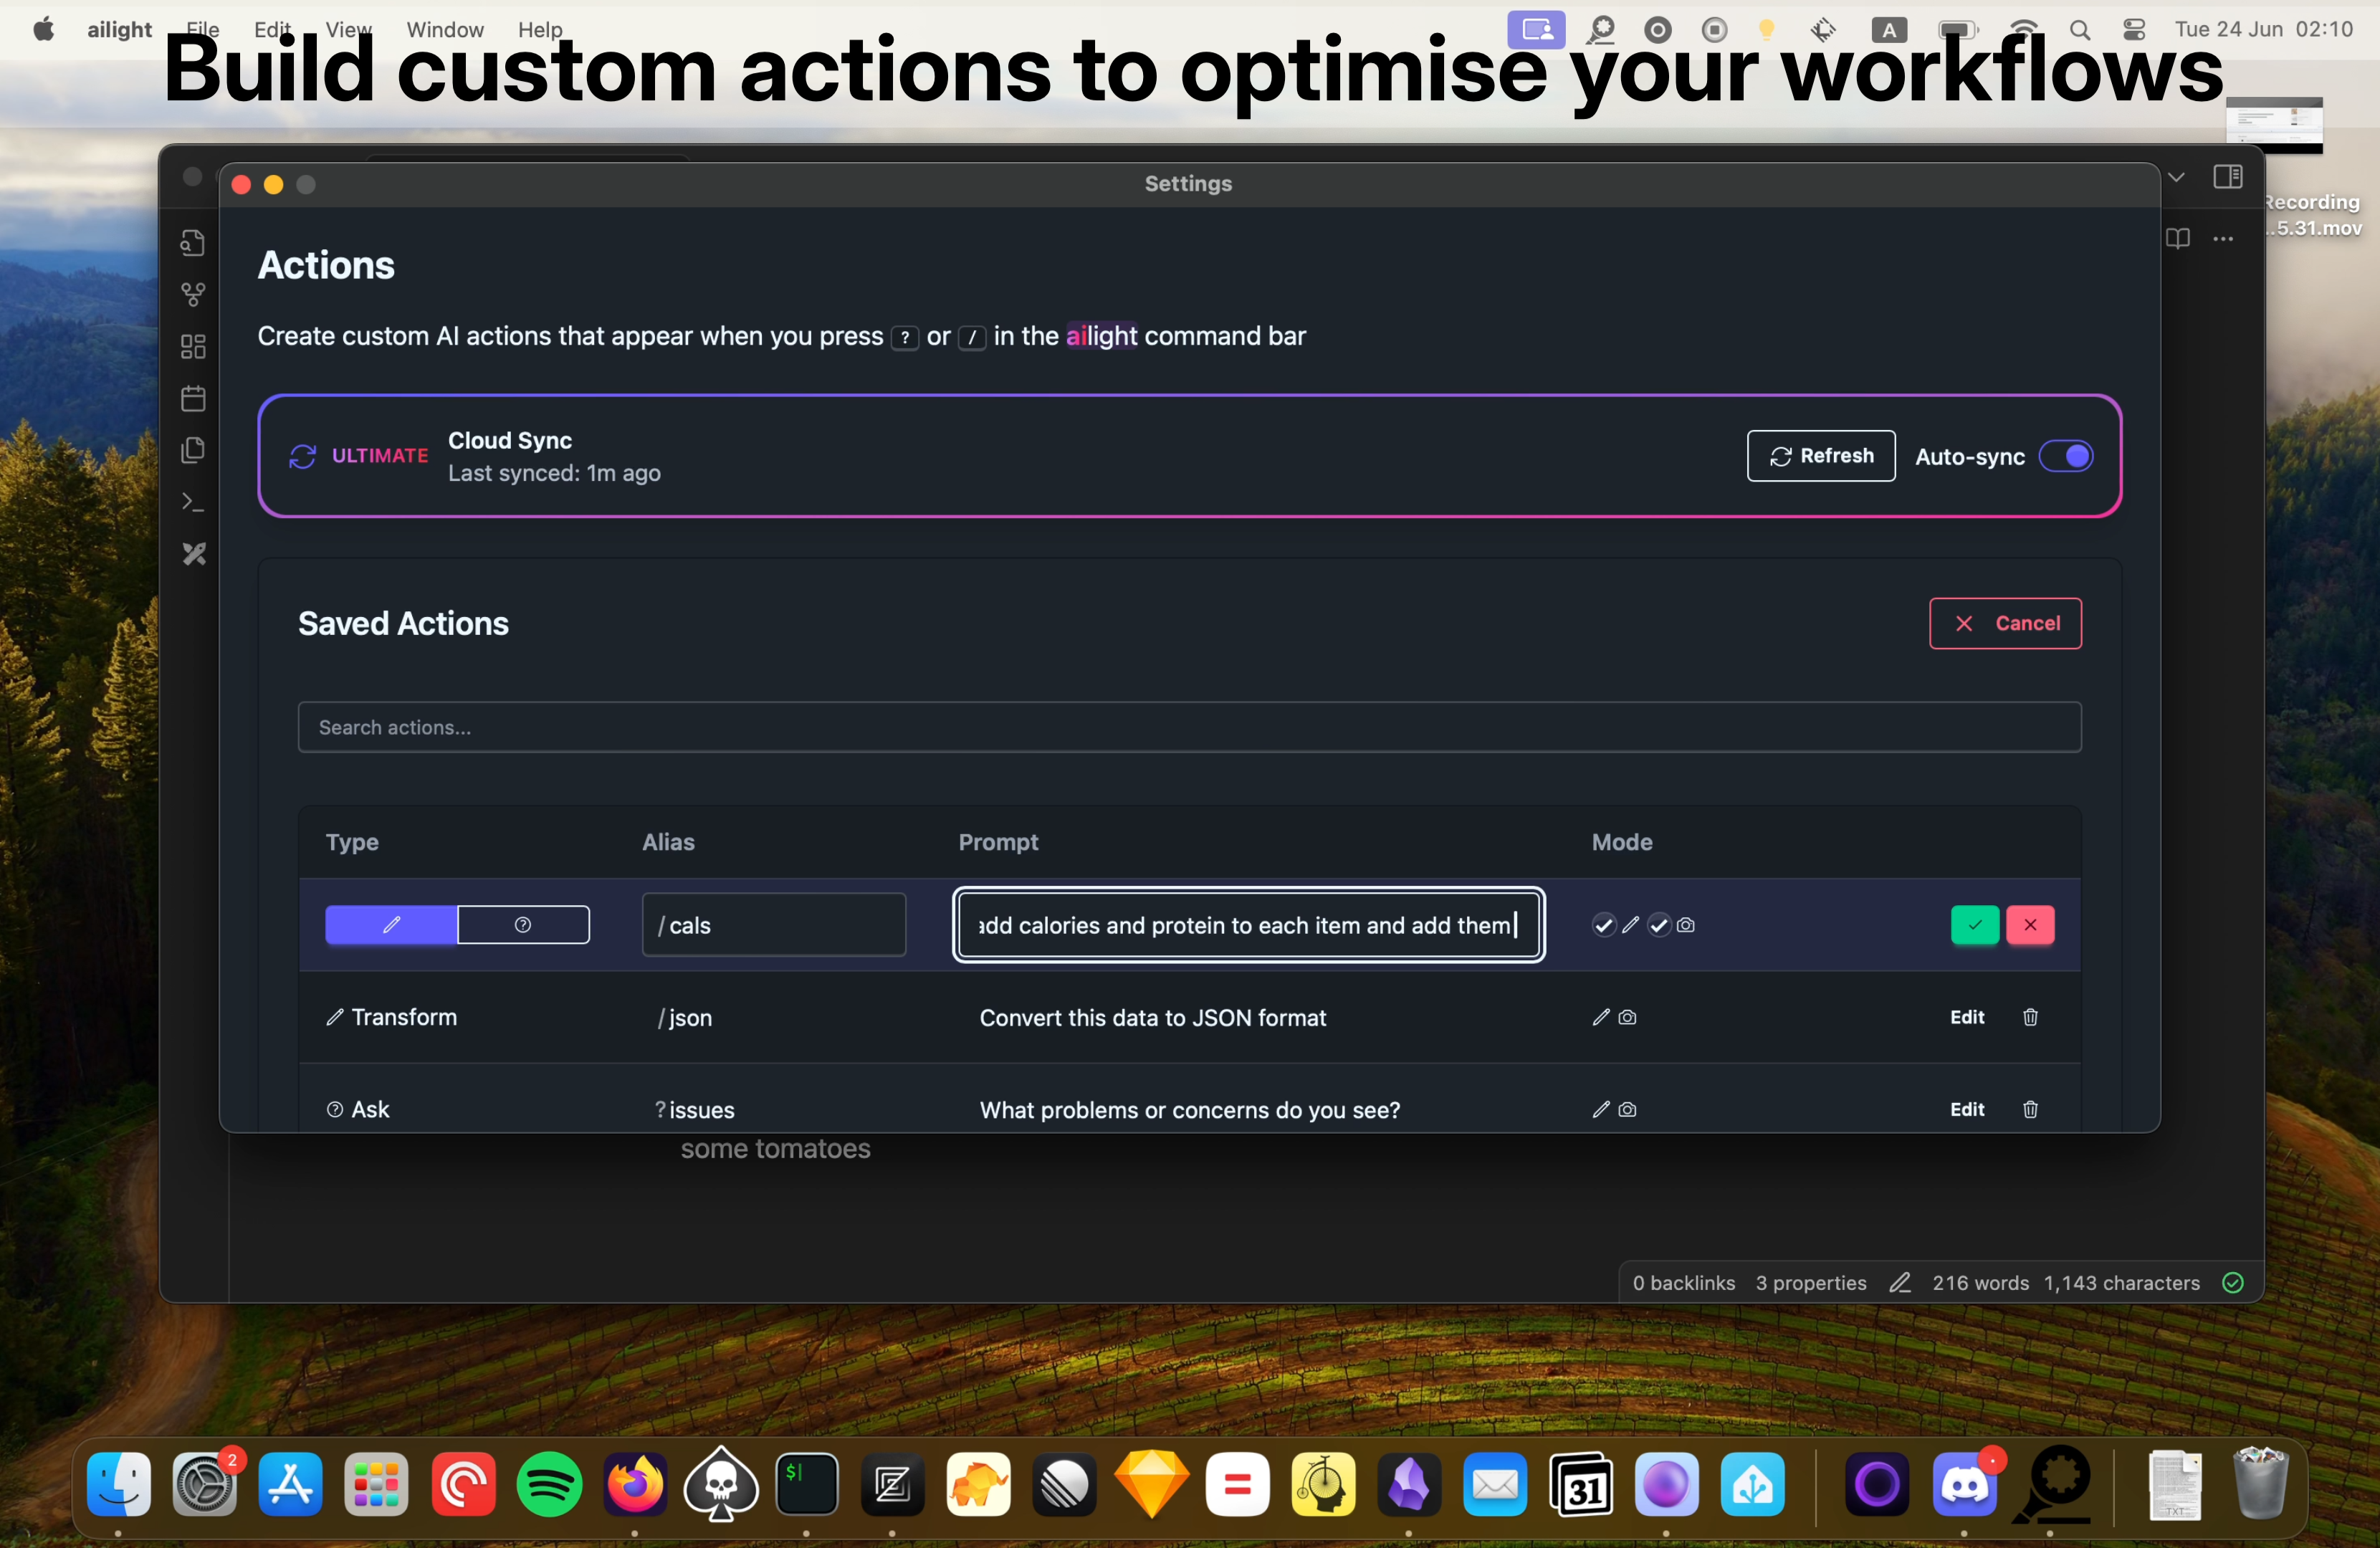The image size is (2380, 1548).
Task: Toggle the checkbox beside the pencil mode icon
Action: click(x=1603, y=925)
